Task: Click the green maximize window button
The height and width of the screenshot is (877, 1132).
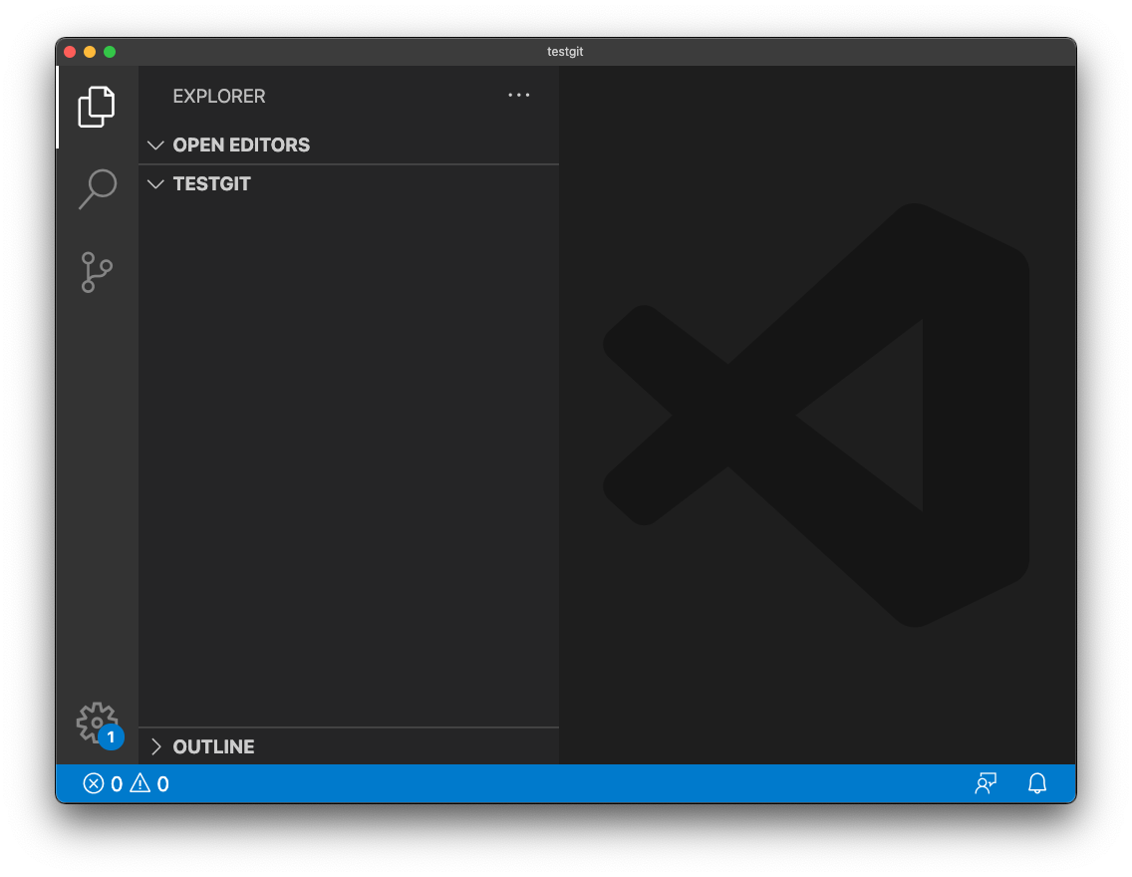Action: [x=110, y=52]
